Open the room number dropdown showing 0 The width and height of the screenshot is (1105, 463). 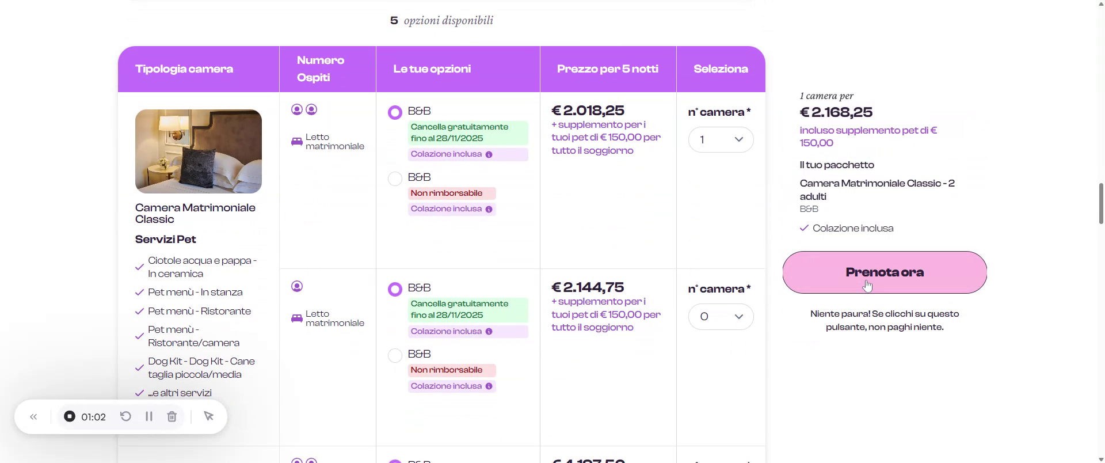click(x=721, y=317)
